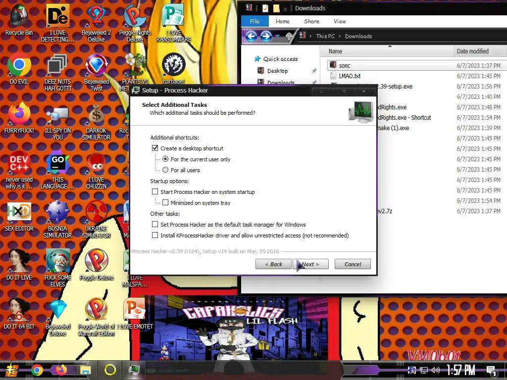Select the ILL SPY ON YOU icon

[57, 122]
